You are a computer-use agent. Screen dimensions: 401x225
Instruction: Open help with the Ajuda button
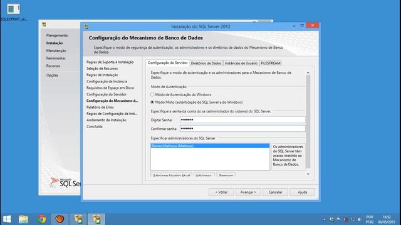pos(302,192)
